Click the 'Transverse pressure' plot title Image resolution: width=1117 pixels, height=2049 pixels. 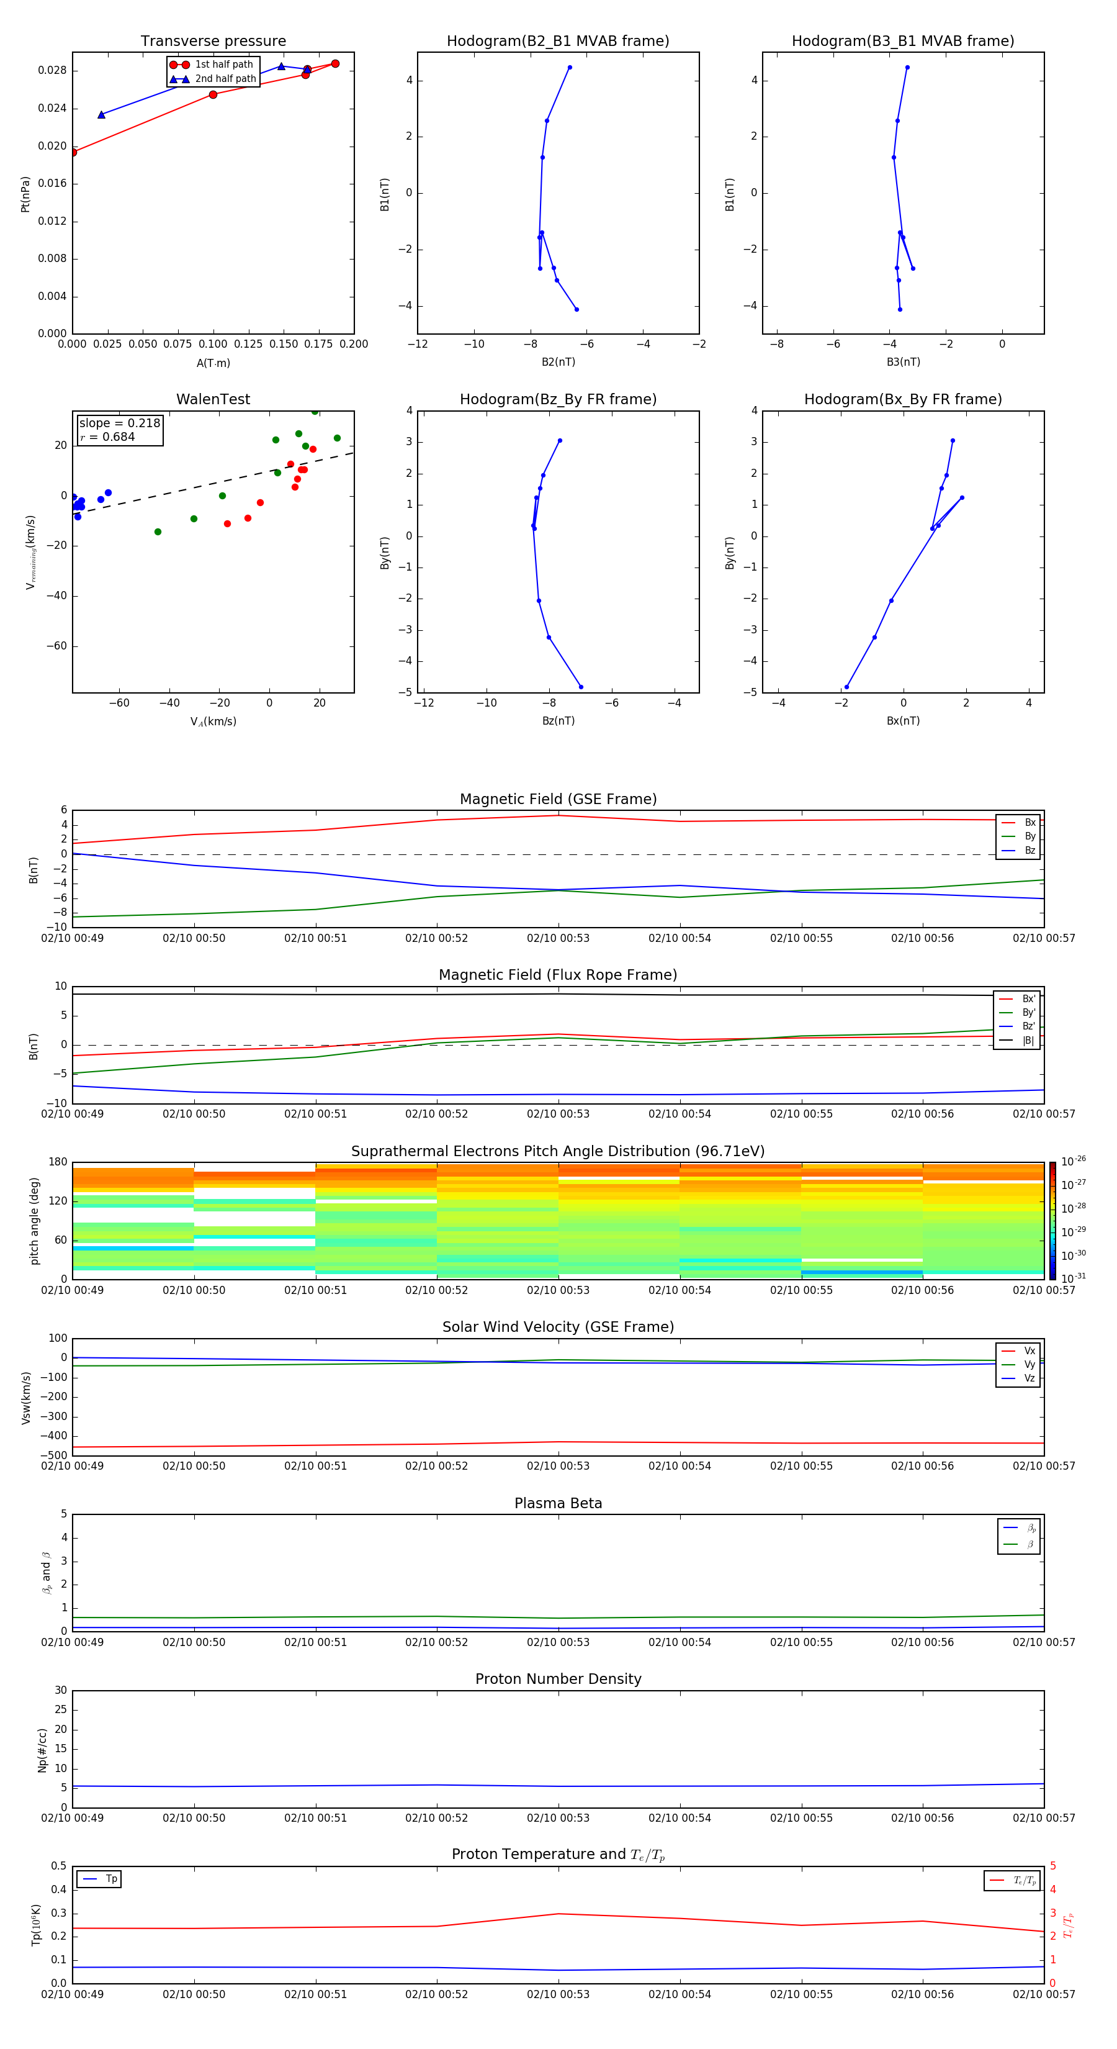213,42
